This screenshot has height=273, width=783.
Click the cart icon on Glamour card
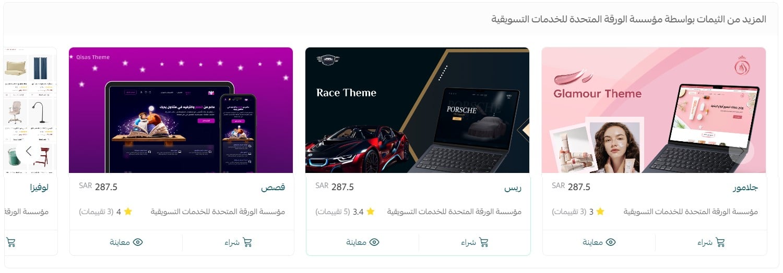720,242
